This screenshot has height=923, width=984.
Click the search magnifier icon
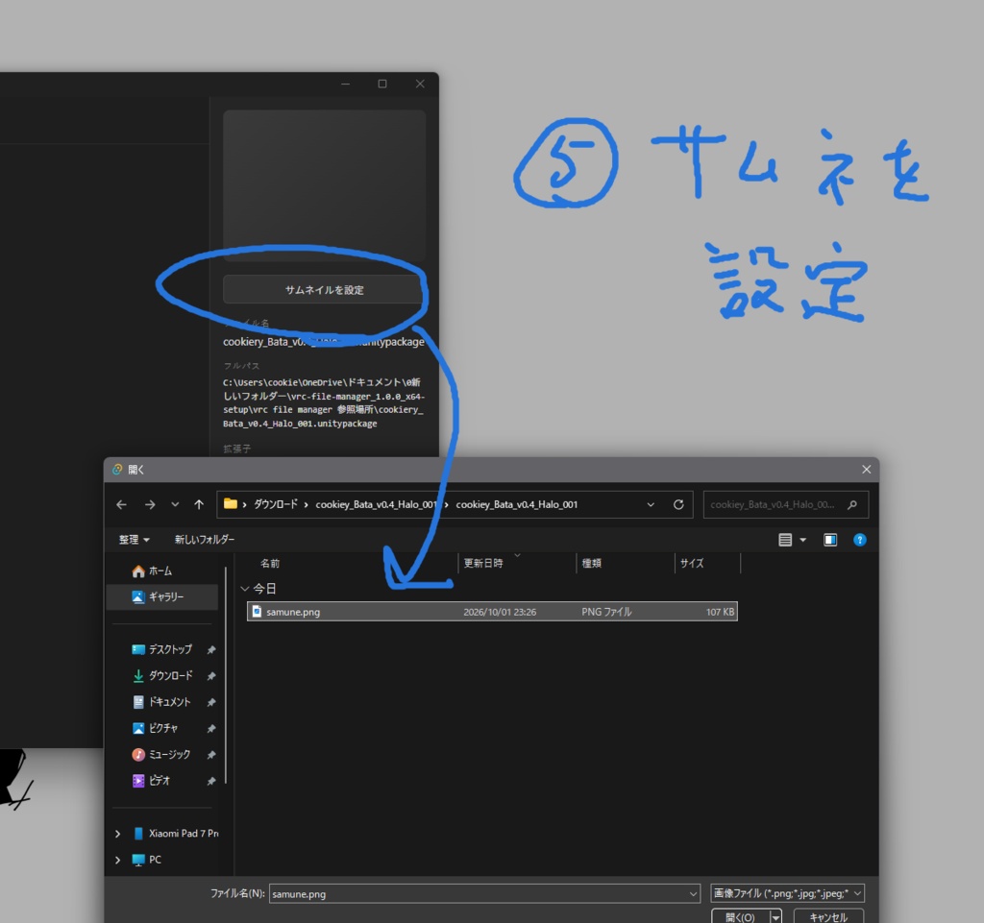click(x=852, y=505)
